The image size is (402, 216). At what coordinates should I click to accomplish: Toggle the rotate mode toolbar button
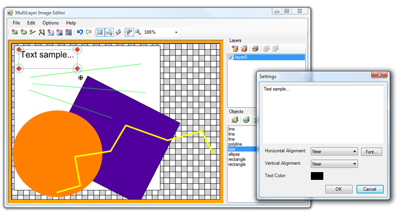109,32
